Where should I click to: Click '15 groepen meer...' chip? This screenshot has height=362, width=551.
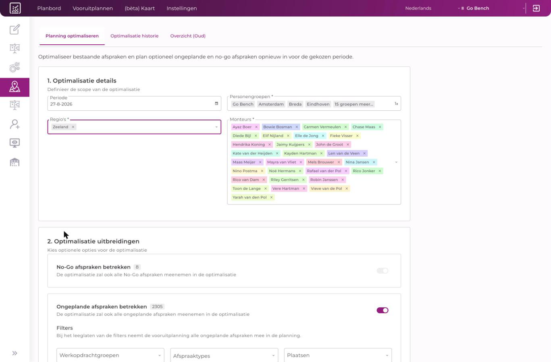[x=354, y=104]
